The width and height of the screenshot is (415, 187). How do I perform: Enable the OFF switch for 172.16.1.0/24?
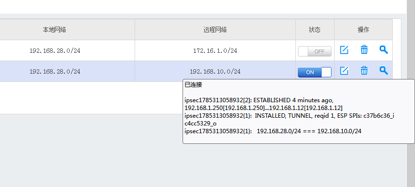point(315,51)
